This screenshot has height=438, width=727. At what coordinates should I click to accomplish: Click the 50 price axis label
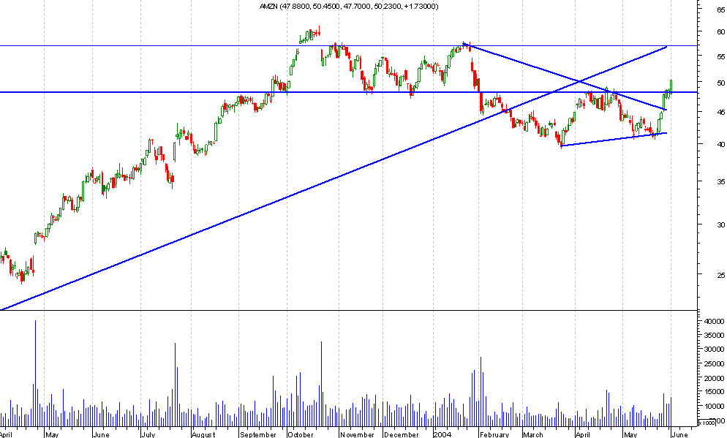pos(721,83)
